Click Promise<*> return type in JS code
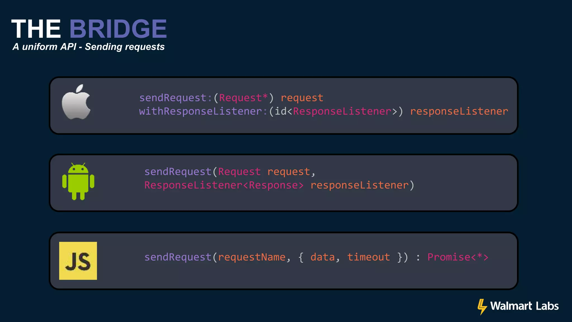572x322 pixels. 458,257
